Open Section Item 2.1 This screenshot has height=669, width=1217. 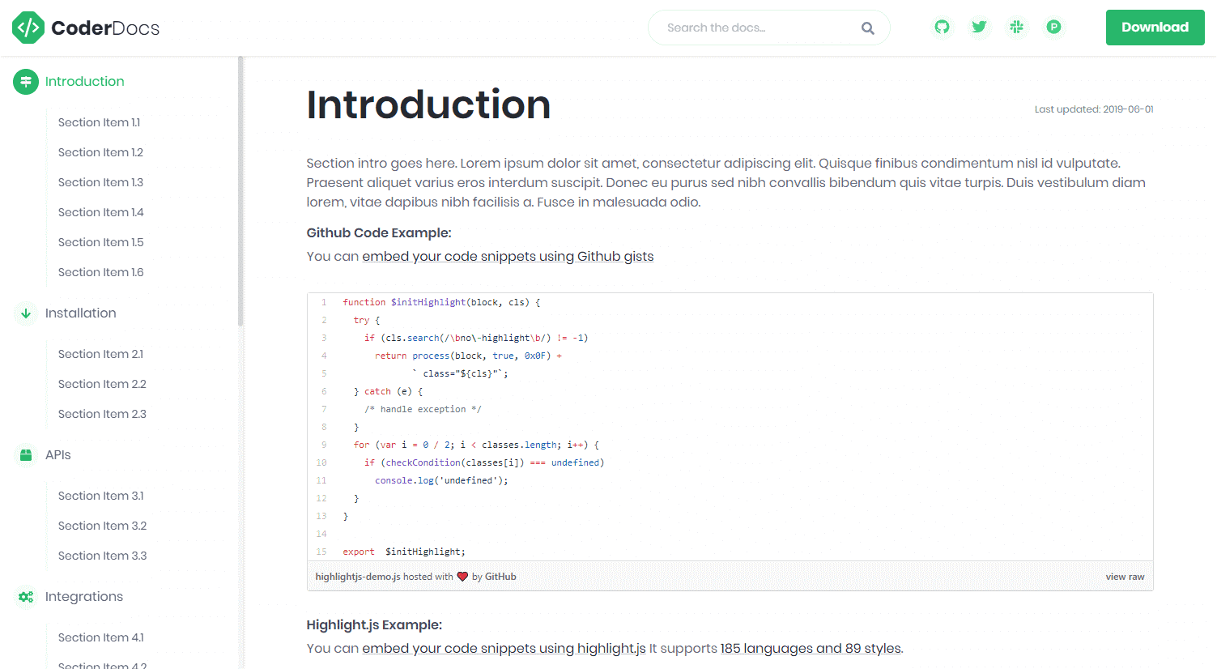[100, 354]
